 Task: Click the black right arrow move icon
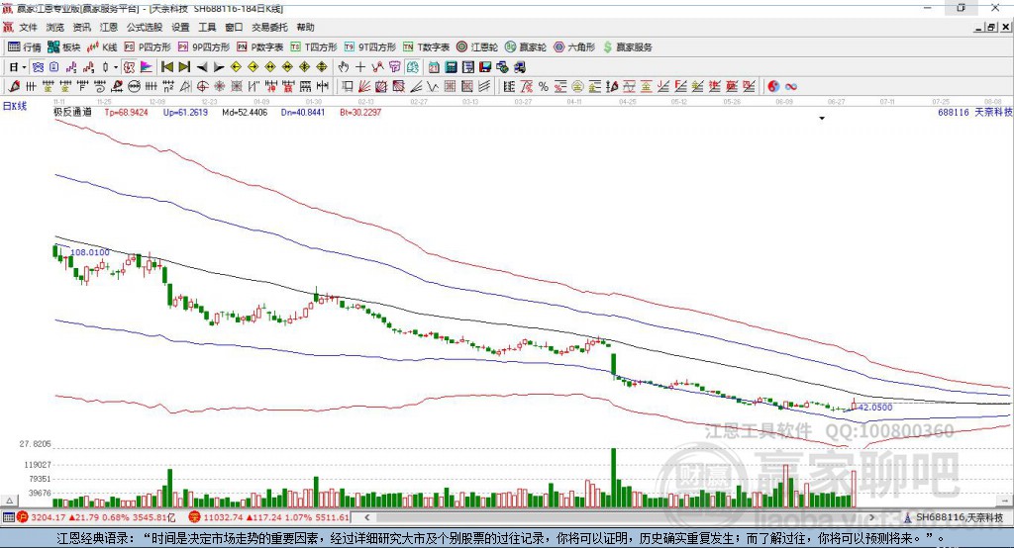point(219,67)
